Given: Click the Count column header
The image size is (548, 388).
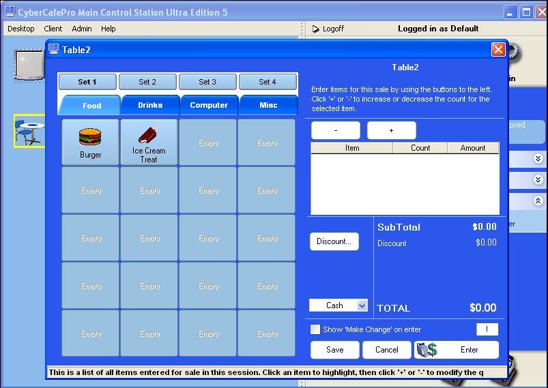Looking at the screenshot, I should [420, 148].
